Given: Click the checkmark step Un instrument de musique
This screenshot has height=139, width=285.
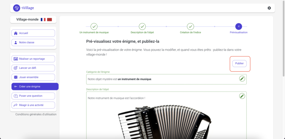Looking at the screenshot, I should pos(94,26).
